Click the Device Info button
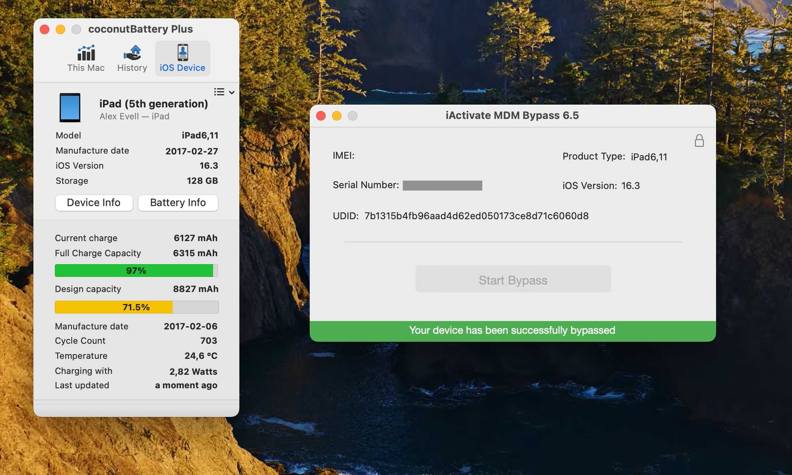Viewport: 792px width, 475px height. click(94, 202)
